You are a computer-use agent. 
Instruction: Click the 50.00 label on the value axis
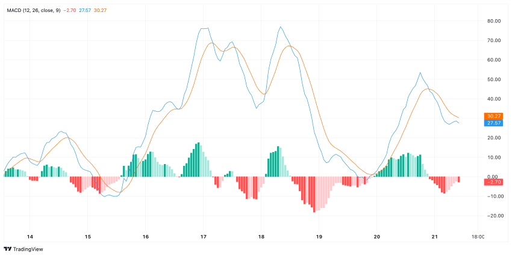pyautogui.click(x=494, y=79)
